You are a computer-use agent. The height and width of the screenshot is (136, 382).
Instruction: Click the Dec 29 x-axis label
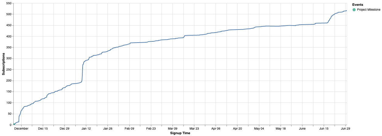pyautogui.click(x=65, y=129)
